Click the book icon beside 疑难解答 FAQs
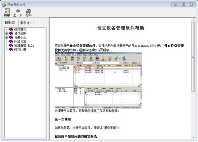The width and height of the screenshot is (198, 142). click(11, 45)
